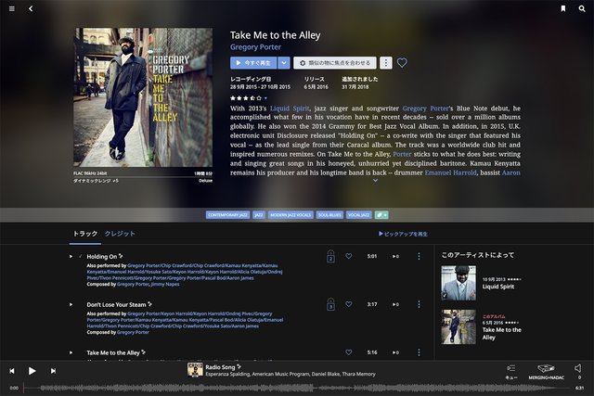Click the blue play-now album button
Screen dimensions: 594x396
point(253,63)
